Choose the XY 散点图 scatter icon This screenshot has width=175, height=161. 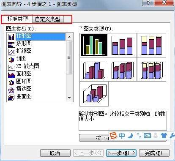click(11, 67)
